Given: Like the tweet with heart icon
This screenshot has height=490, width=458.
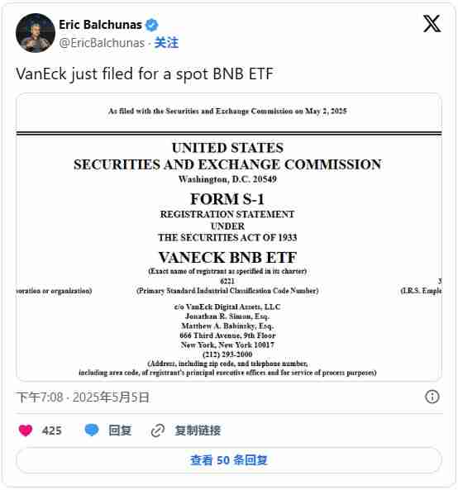Looking at the screenshot, I should [x=26, y=431].
